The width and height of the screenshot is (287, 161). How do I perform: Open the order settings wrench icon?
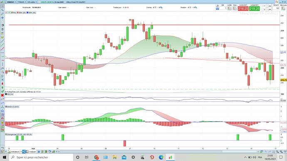[218, 6]
